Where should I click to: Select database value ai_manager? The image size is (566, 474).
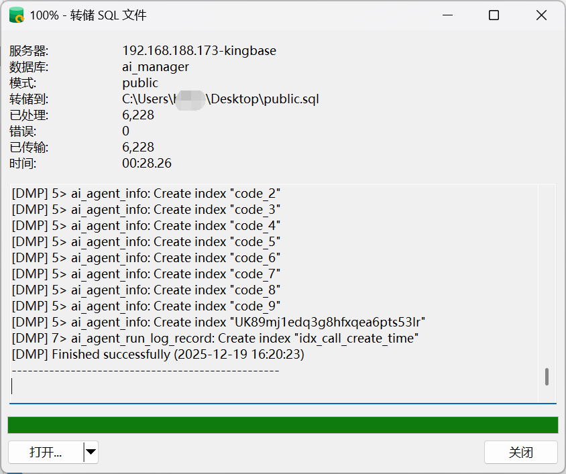[156, 67]
